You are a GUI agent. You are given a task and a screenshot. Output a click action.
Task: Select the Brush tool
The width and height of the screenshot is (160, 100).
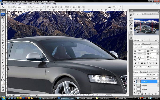3,37
